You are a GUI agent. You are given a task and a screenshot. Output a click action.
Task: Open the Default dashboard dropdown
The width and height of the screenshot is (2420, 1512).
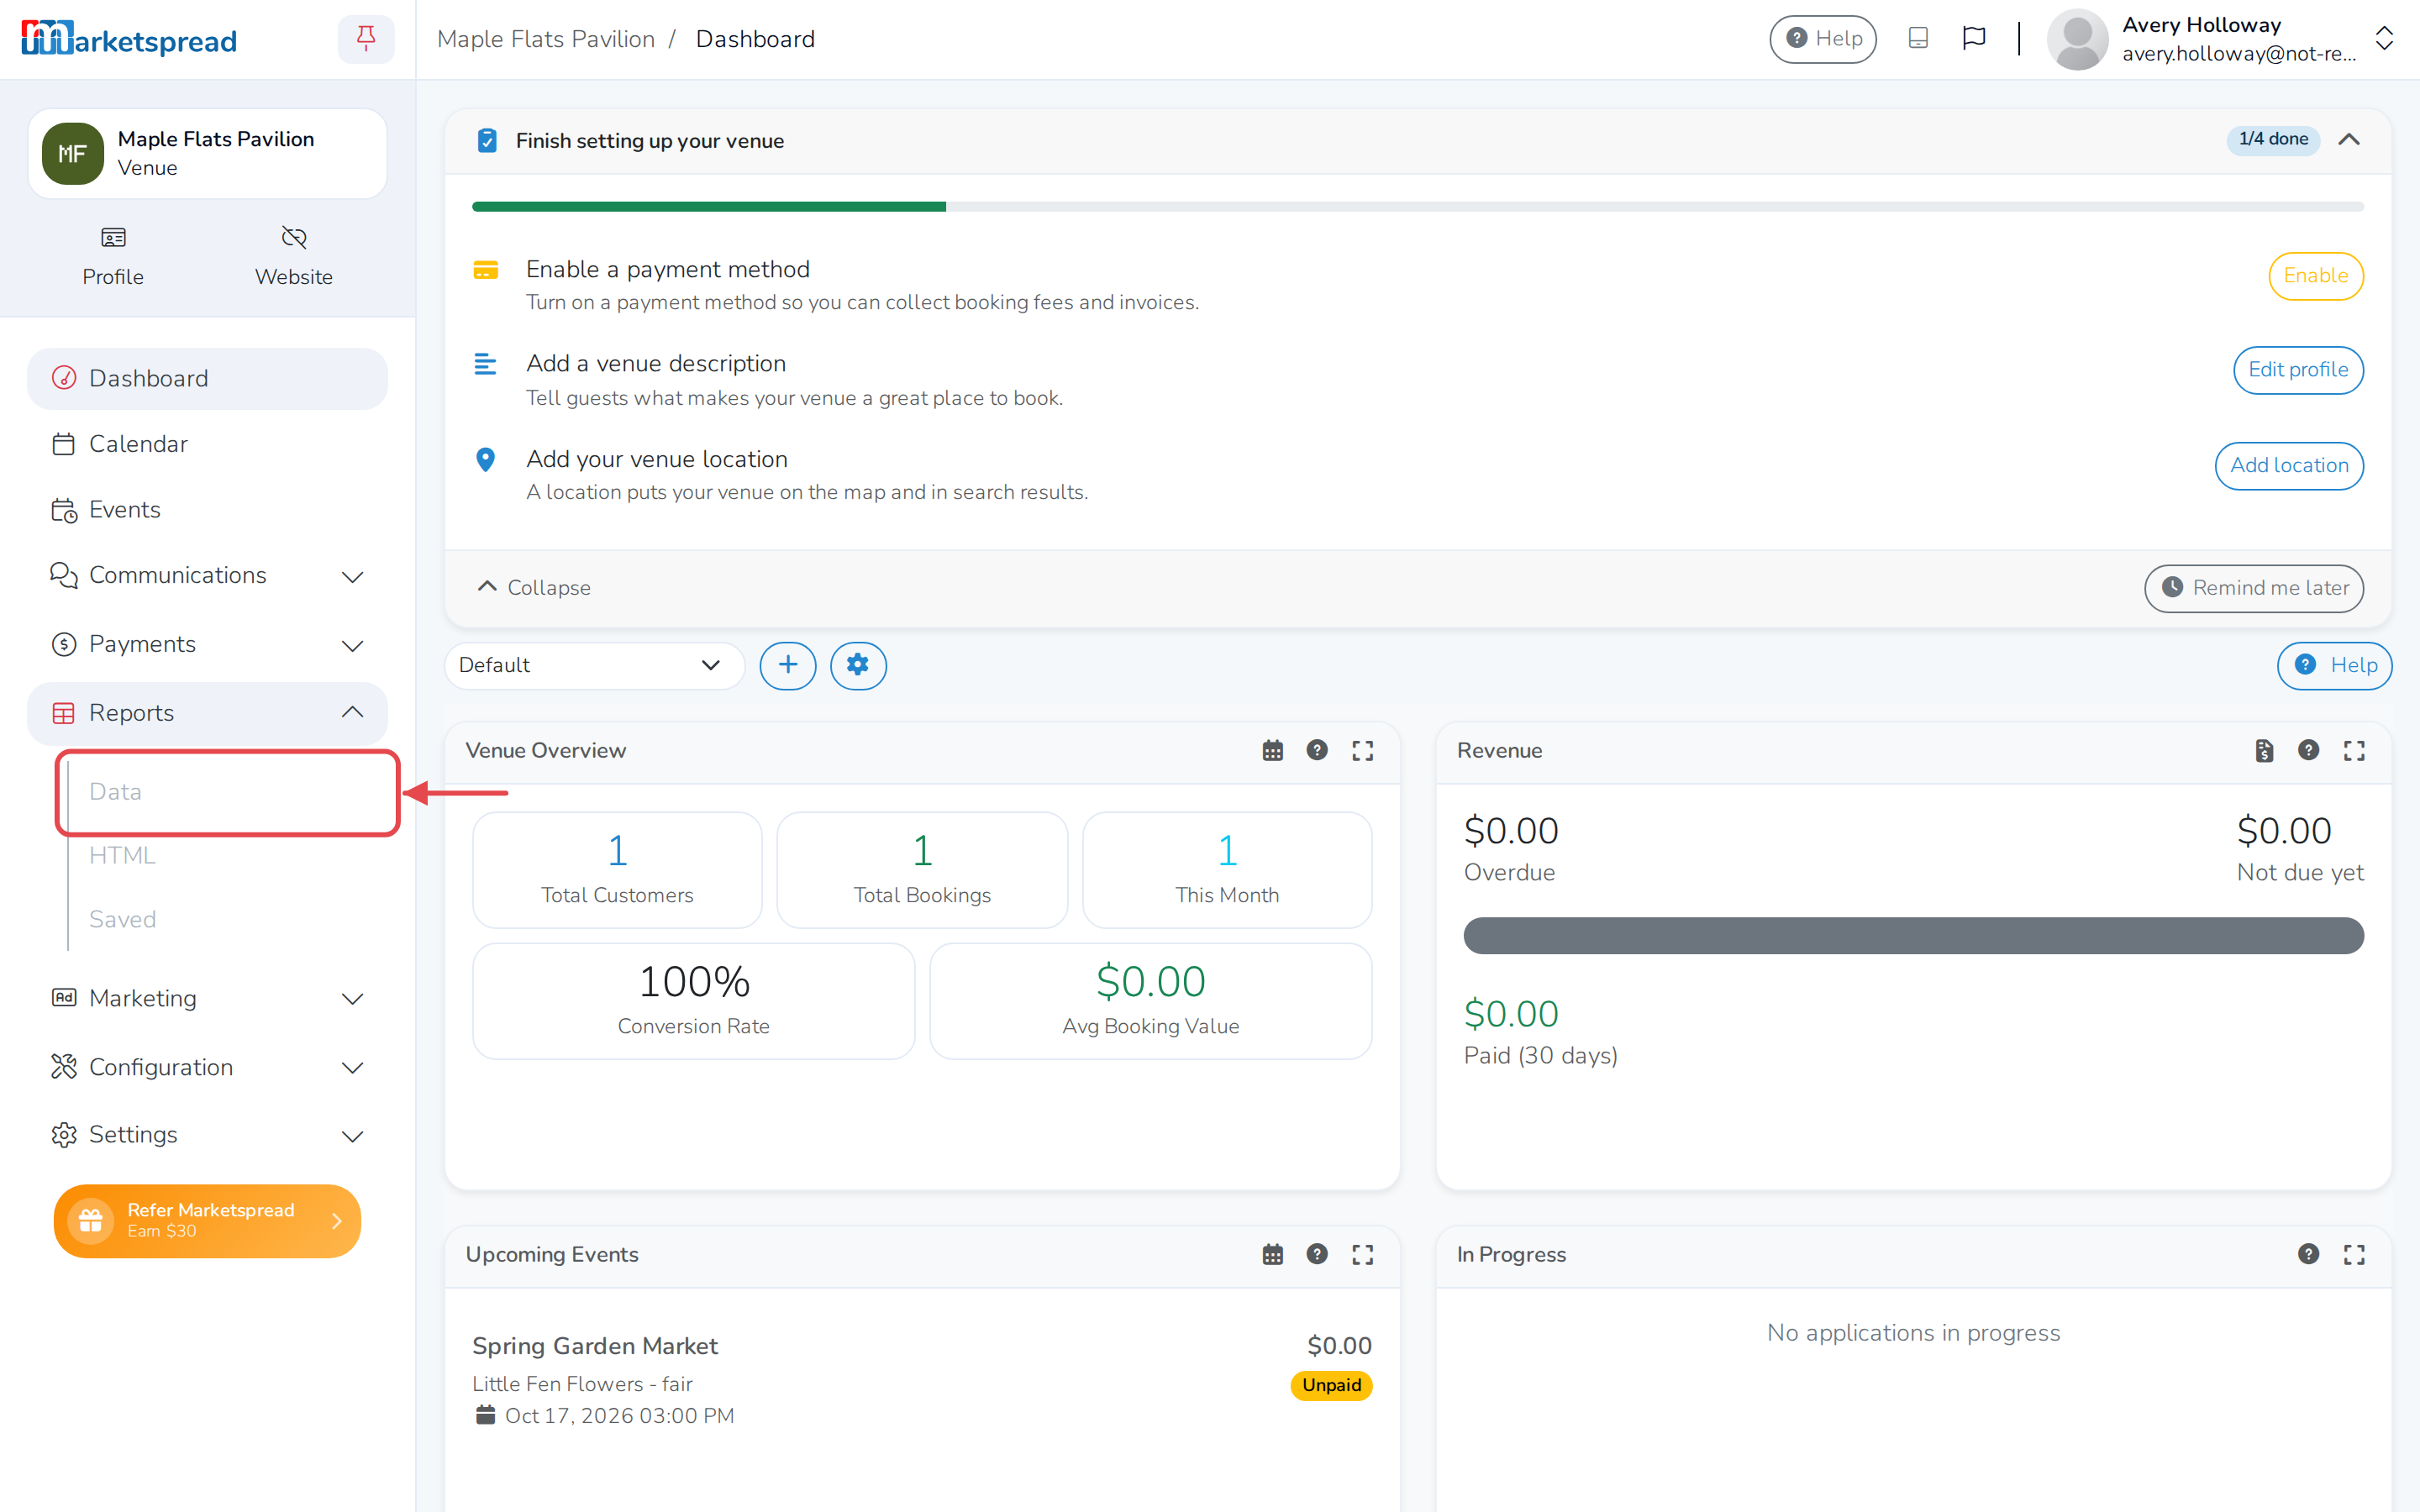594,665
